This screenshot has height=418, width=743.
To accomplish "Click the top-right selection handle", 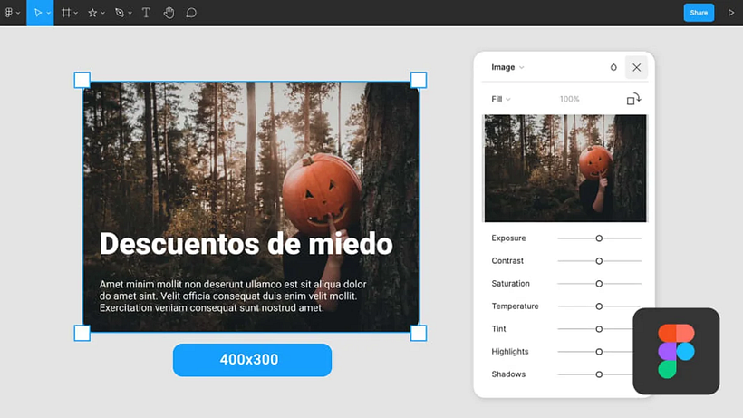I will tap(419, 80).
